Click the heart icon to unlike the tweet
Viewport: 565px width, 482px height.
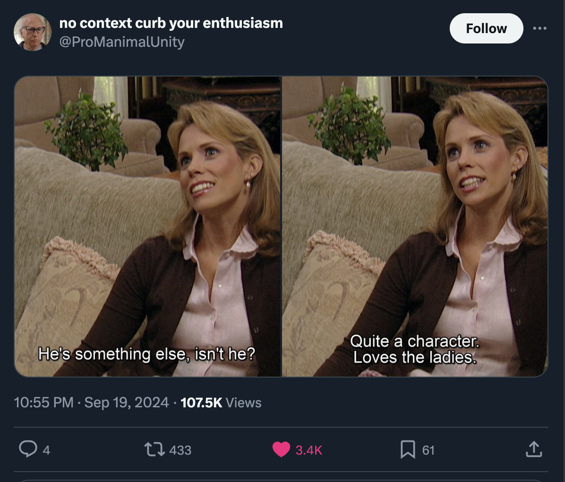282,450
